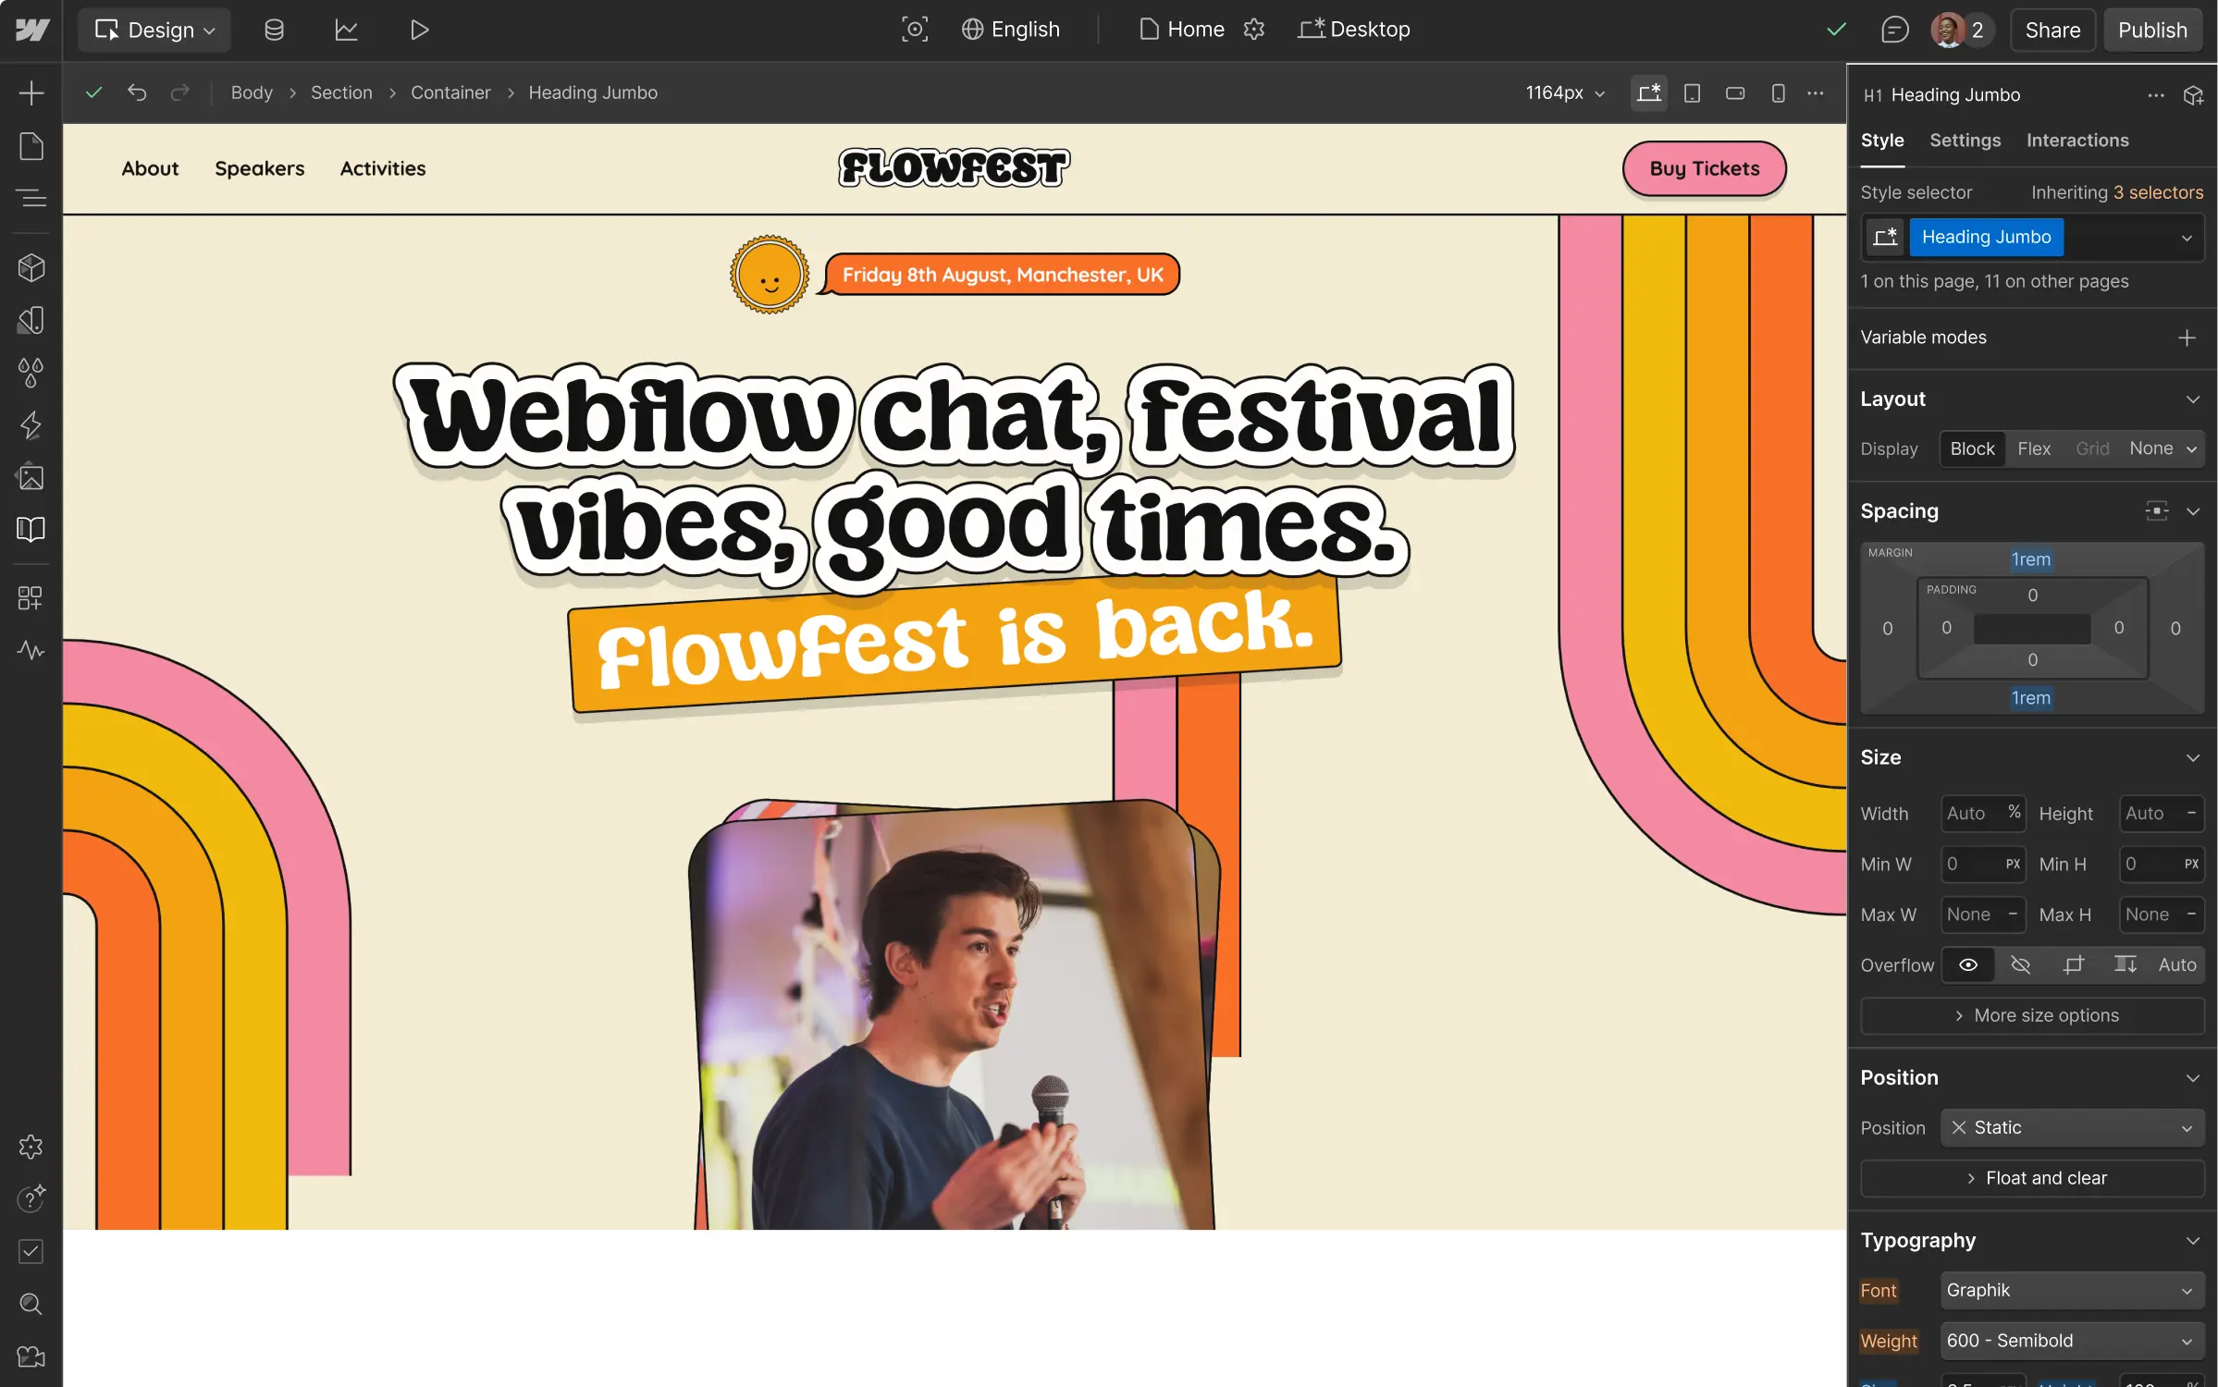This screenshot has height=1387, width=2218.
Task: Open the Position dropdown set to Static
Action: point(2071,1127)
